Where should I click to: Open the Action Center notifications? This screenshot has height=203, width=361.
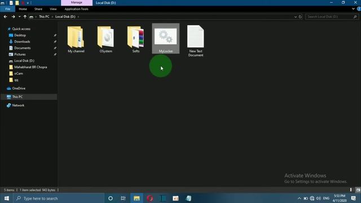tap(354, 198)
